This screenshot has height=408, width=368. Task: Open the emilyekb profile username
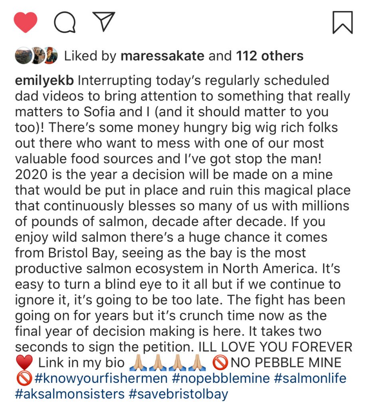pos(45,80)
